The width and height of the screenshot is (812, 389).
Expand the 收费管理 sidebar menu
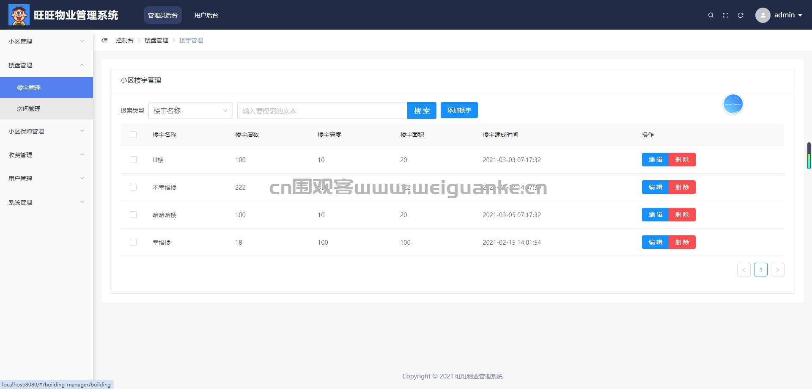47,155
